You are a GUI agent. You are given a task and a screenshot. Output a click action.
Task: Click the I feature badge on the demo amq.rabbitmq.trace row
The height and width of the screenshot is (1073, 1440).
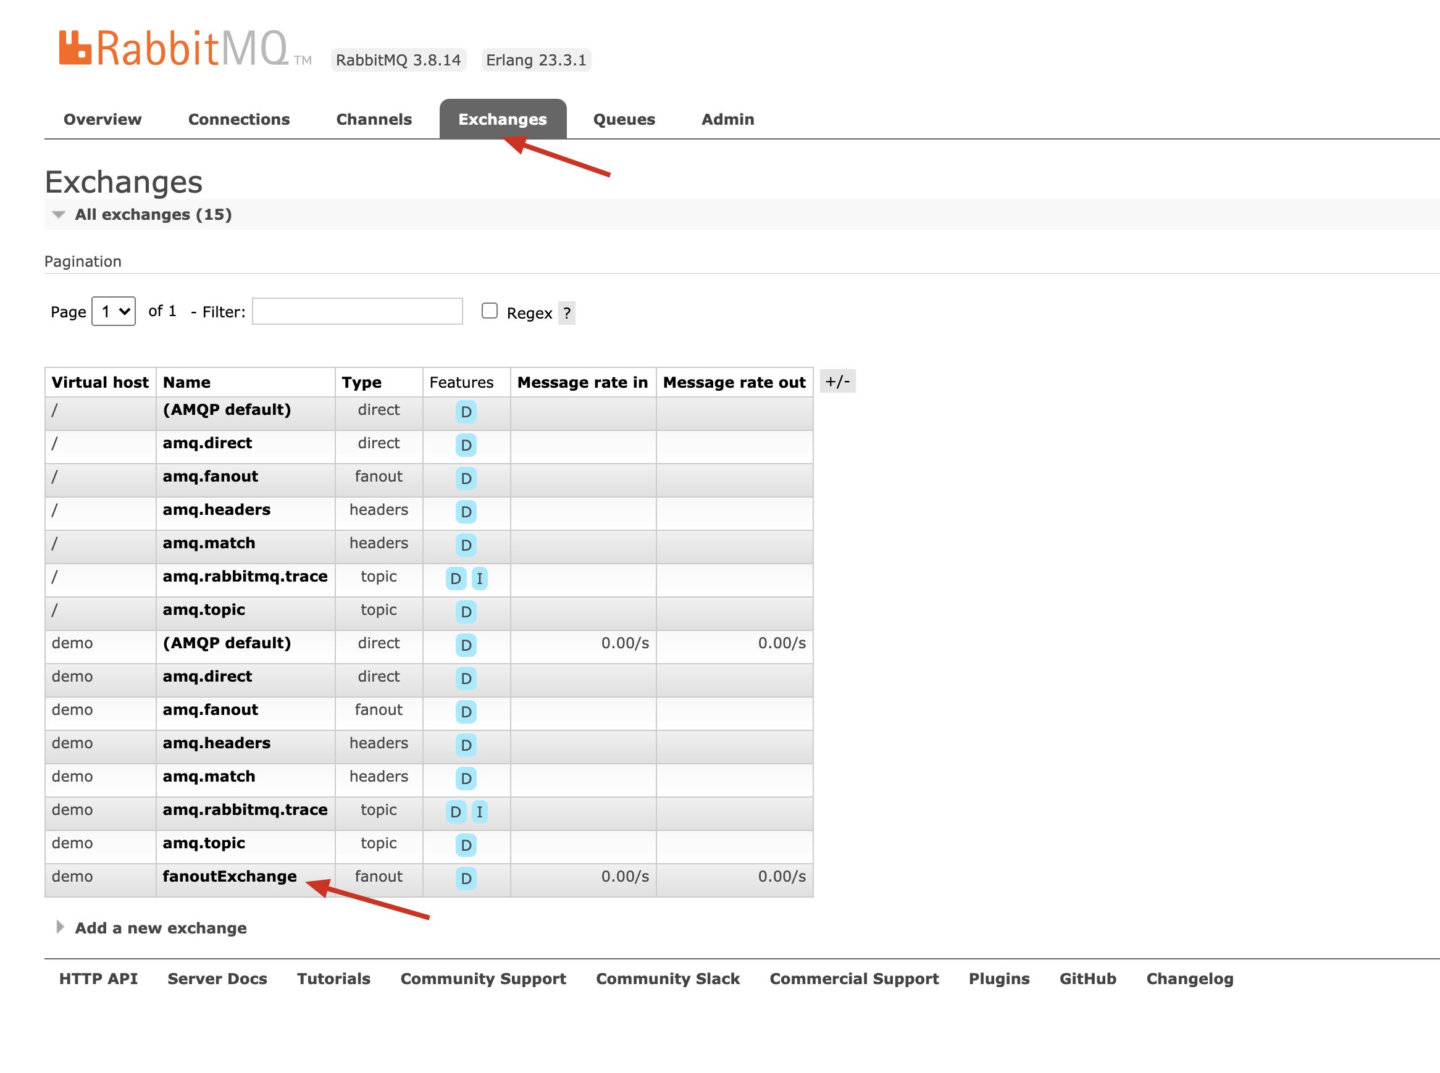tap(479, 811)
